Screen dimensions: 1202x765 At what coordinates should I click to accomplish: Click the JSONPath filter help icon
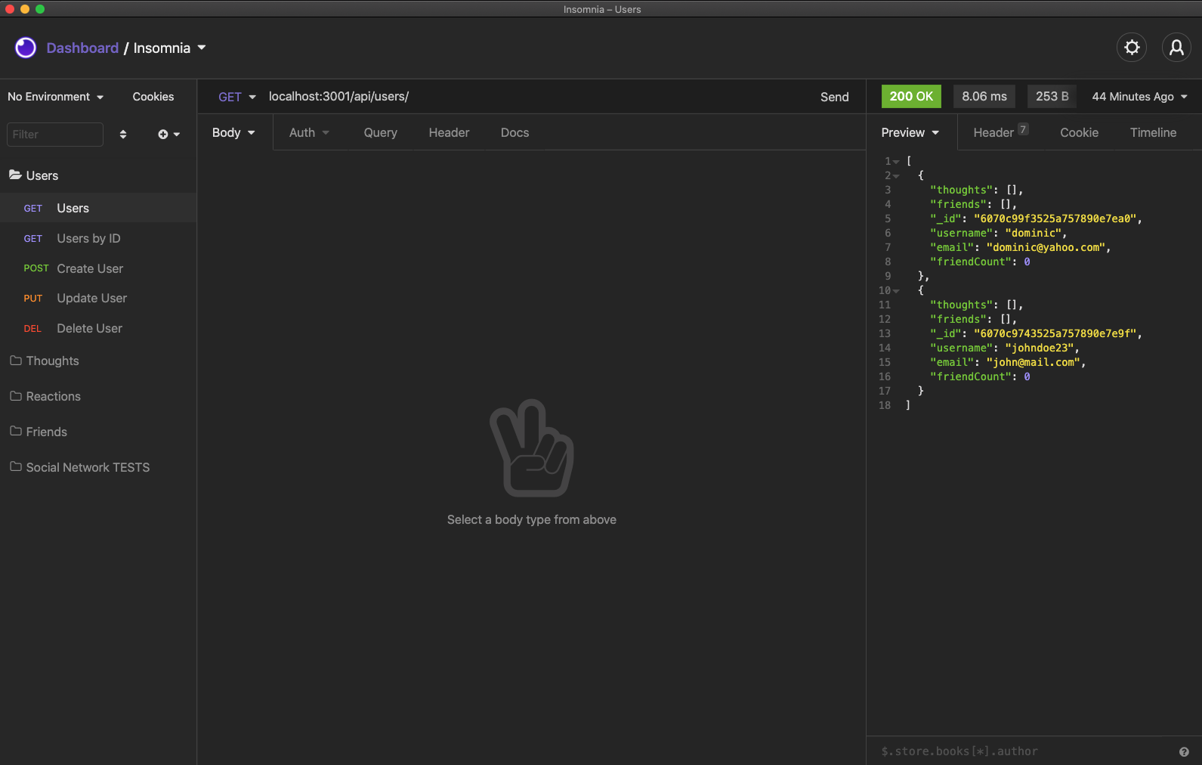[1184, 751]
